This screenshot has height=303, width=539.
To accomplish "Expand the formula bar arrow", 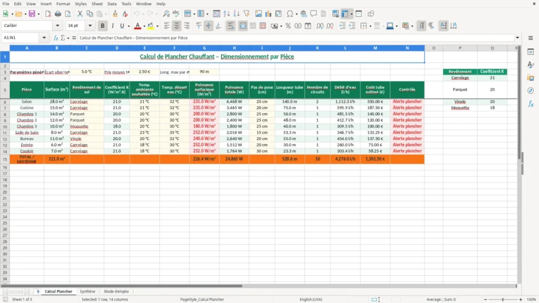I will point(517,38).
